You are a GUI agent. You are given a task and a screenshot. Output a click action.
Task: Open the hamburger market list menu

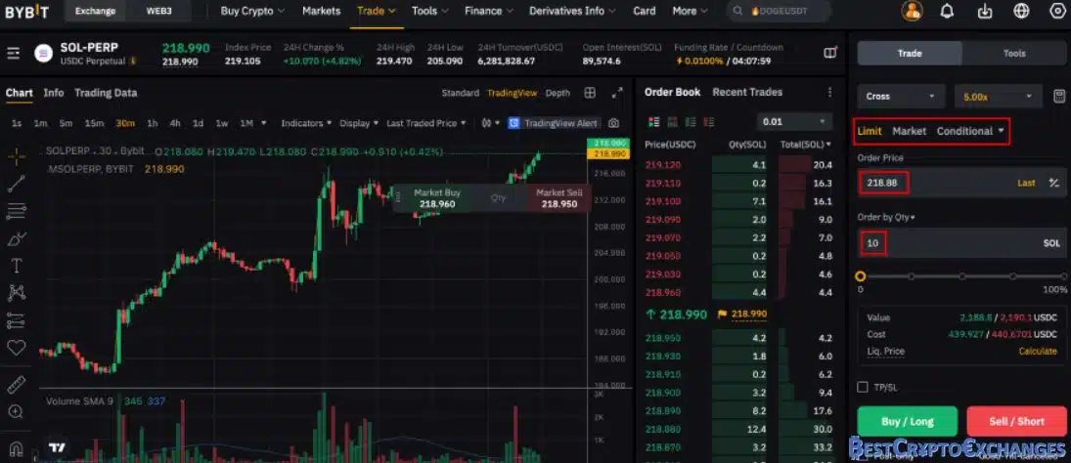13,53
